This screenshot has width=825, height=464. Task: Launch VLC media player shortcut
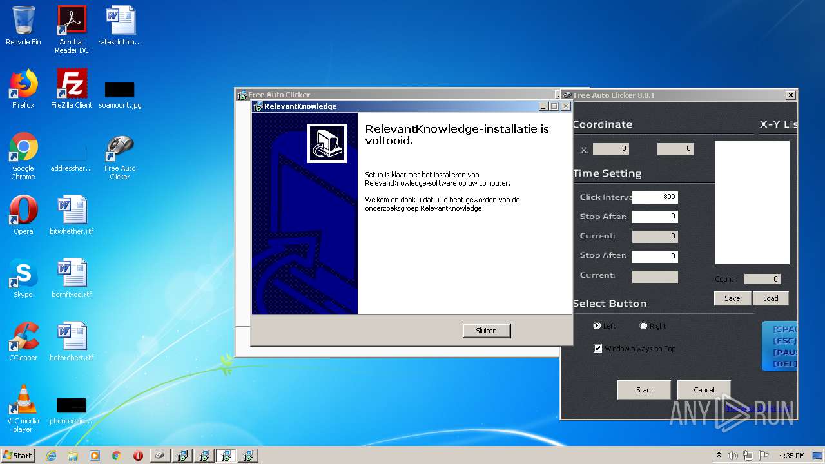click(23, 409)
